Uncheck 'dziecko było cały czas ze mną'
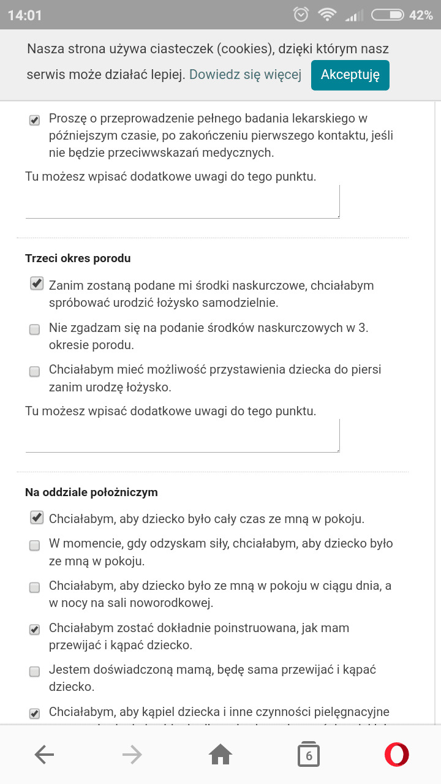This screenshot has height=784, width=441. [x=36, y=518]
